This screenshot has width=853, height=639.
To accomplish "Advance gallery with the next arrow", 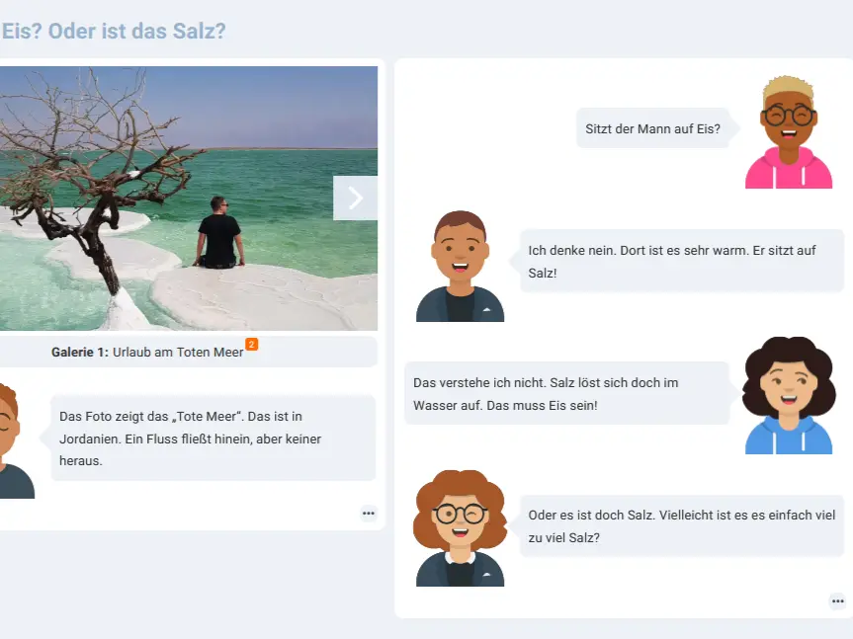I will coord(355,198).
